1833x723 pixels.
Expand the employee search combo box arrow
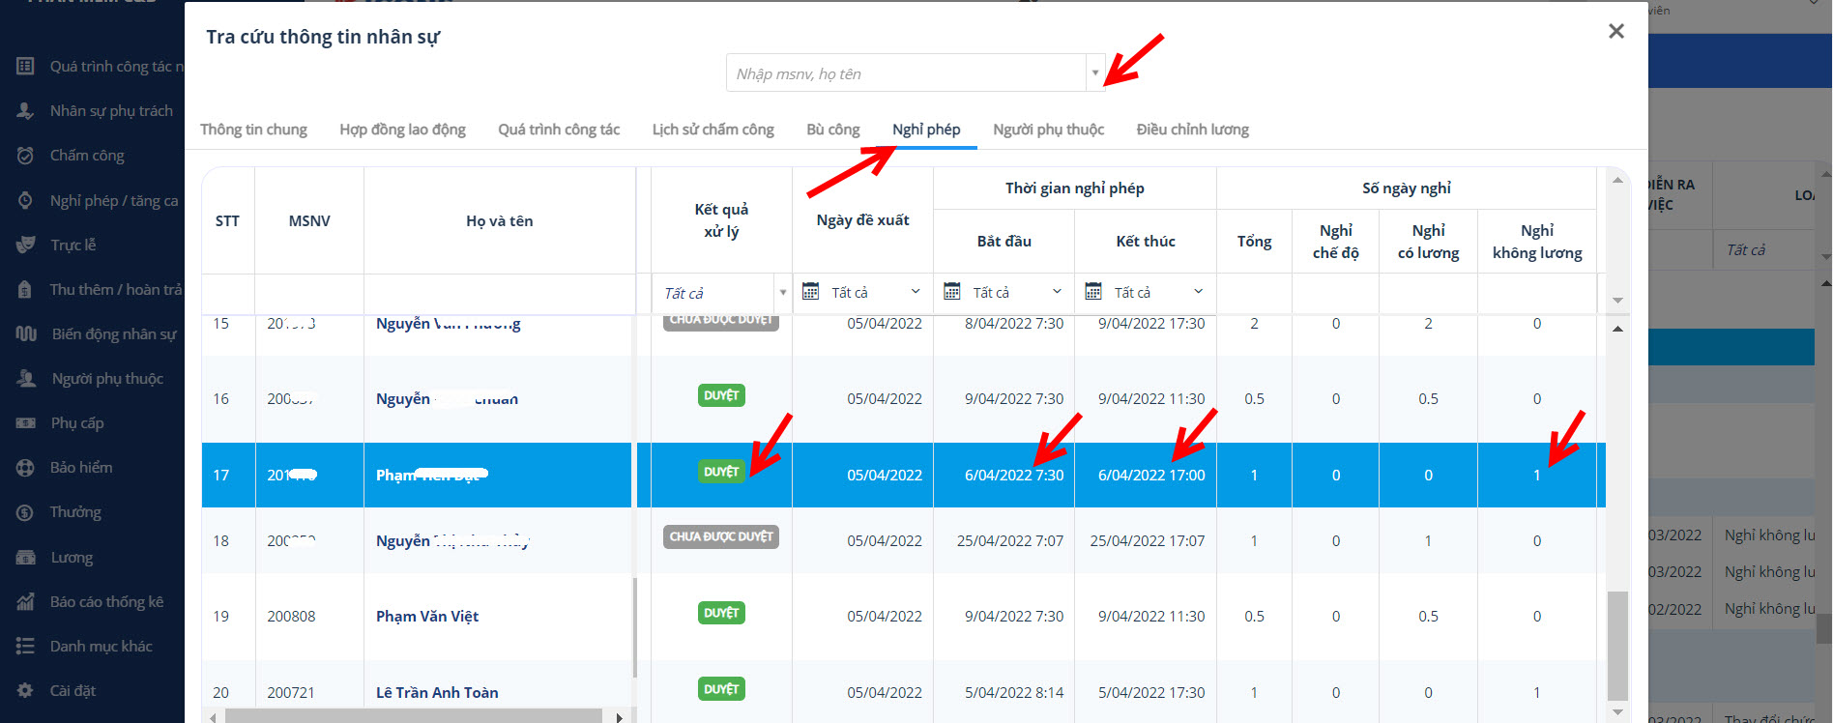[1094, 73]
